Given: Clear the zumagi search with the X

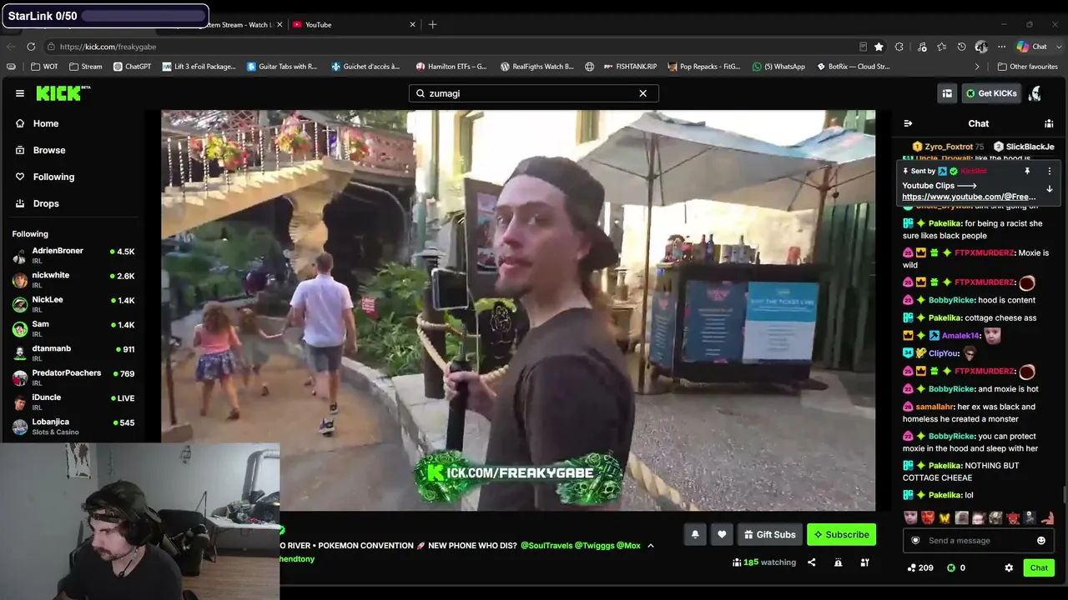Looking at the screenshot, I should click(642, 93).
